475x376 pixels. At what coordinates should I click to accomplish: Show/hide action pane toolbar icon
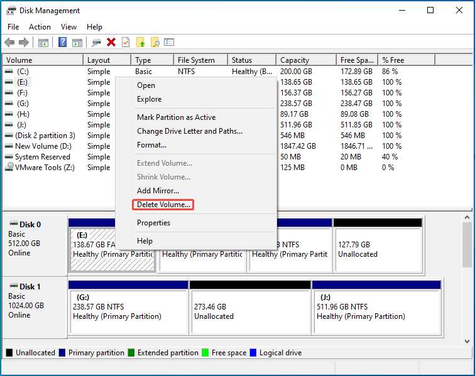pos(77,43)
